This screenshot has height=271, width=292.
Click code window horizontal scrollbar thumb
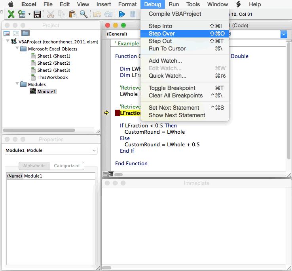118,175
